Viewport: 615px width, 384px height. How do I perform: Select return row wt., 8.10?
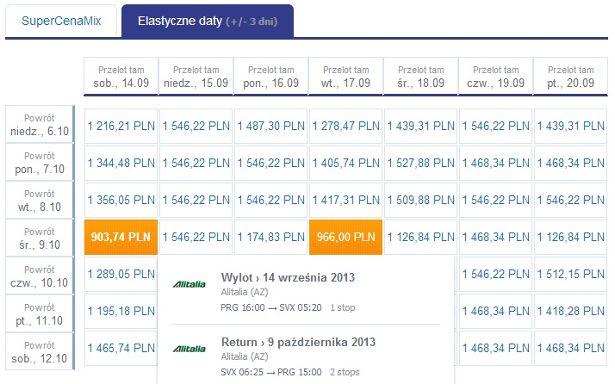tap(40, 200)
